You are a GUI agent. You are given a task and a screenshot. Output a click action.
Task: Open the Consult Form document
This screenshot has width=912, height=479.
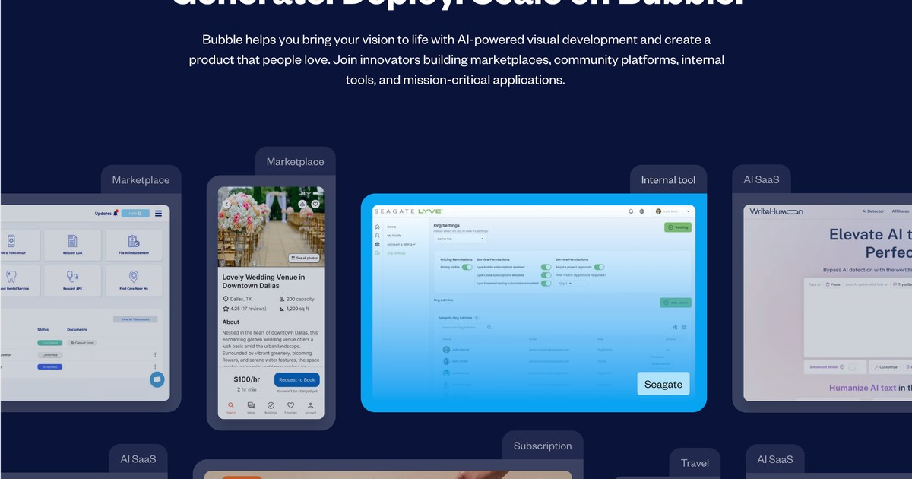tap(83, 343)
